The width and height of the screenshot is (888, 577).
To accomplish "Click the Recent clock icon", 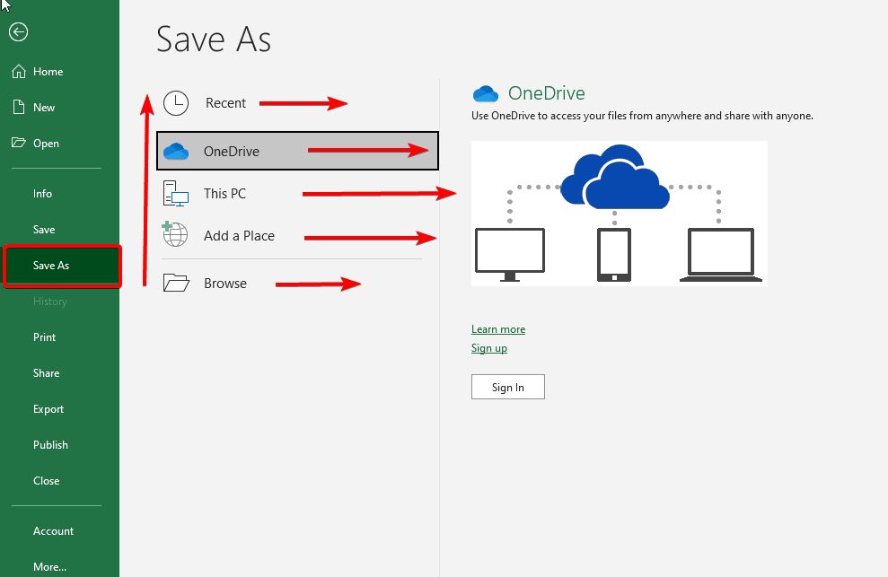I will click(176, 103).
